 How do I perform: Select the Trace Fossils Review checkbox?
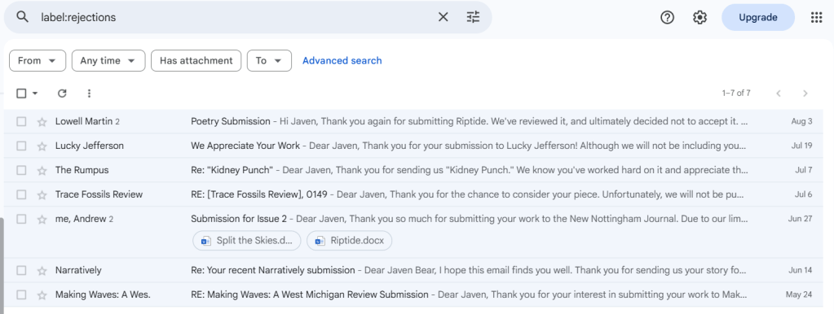(x=21, y=194)
